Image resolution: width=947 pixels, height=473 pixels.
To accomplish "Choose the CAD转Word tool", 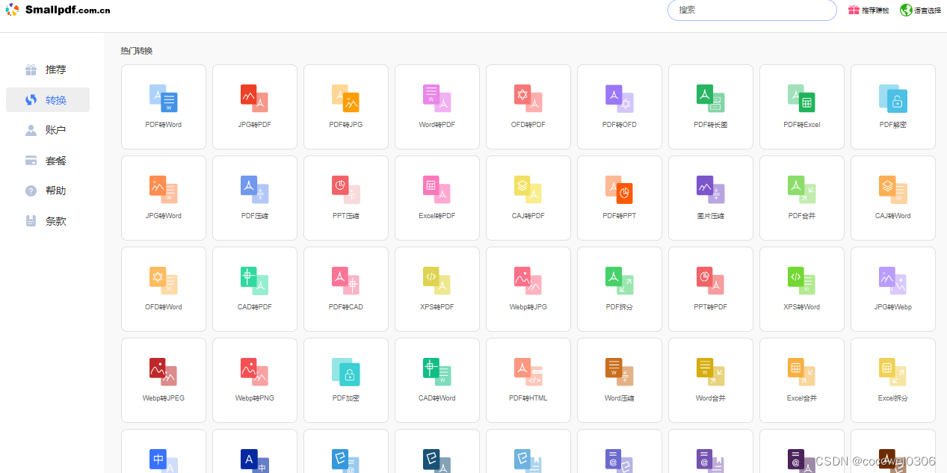I will point(437,380).
